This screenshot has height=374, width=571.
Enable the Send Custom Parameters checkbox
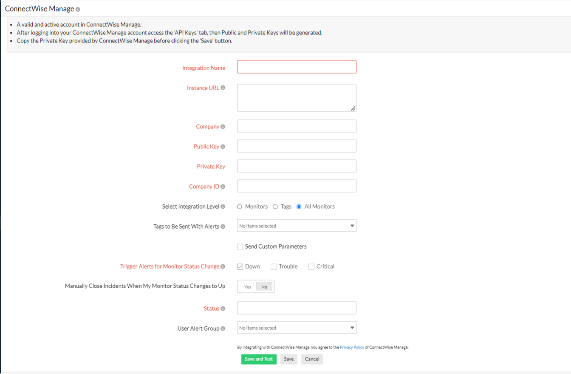240,247
